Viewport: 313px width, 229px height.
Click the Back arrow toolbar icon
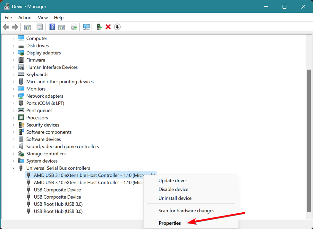point(6,27)
